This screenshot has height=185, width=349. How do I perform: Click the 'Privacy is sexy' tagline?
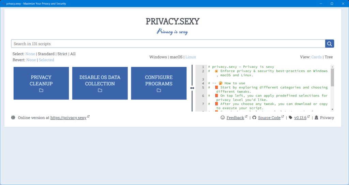click(172, 32)
